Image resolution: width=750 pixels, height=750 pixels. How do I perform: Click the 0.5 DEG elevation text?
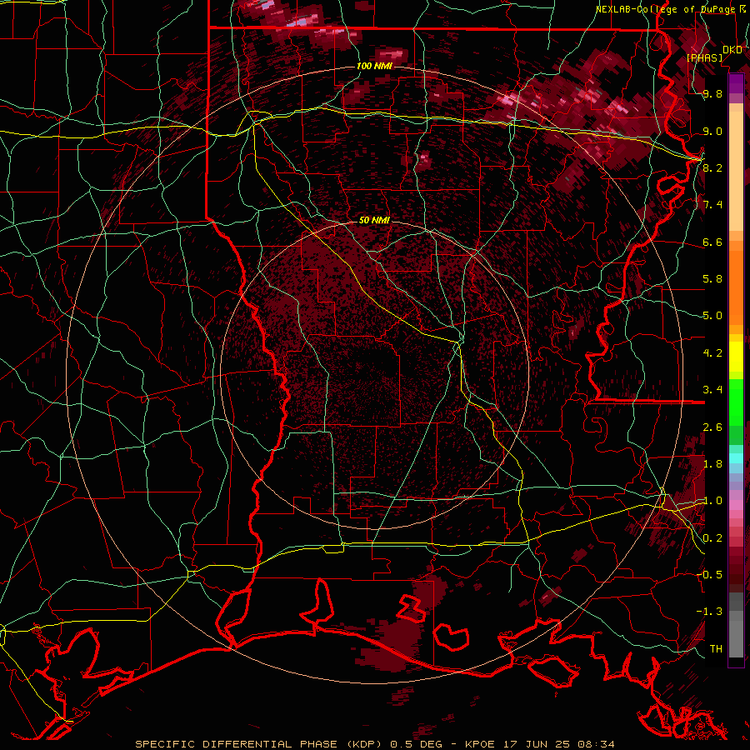(x=418, y=744)
